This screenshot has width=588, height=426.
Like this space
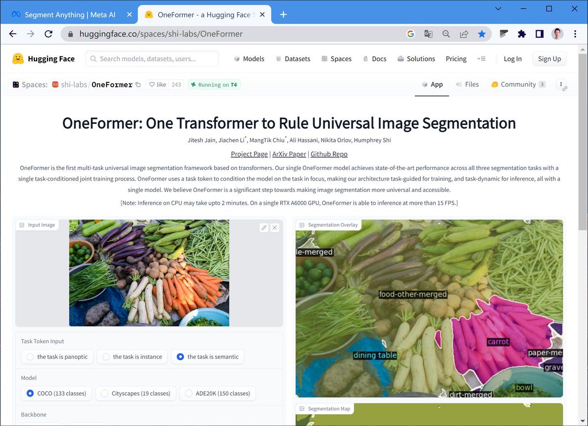click(158, 85)
